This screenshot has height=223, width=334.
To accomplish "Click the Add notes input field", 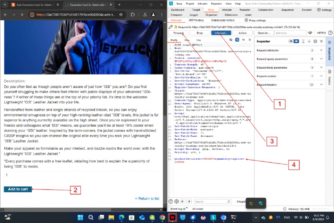I will tap(290, 33).
